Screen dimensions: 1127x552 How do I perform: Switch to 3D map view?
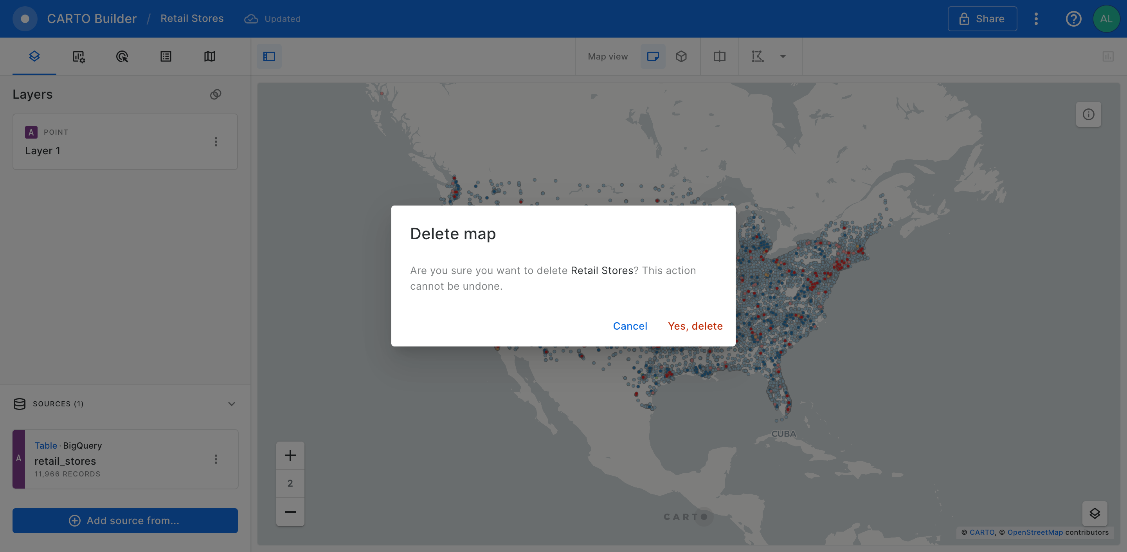click(681, 56)
